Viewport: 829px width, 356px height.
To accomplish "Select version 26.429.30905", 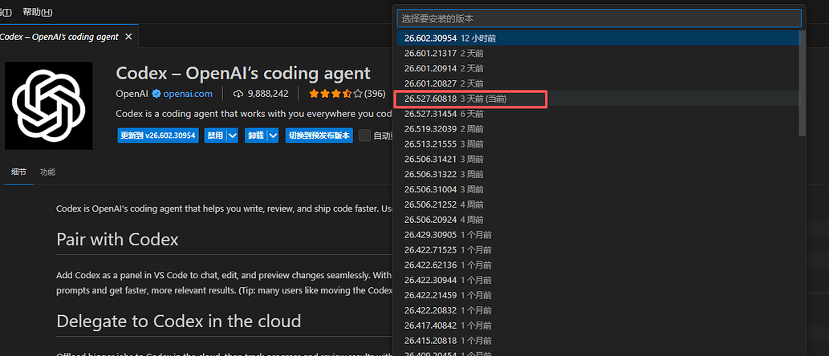I will point(599,234).
